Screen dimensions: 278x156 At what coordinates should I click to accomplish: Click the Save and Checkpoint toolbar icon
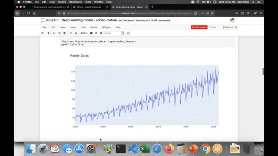[43, 33]
